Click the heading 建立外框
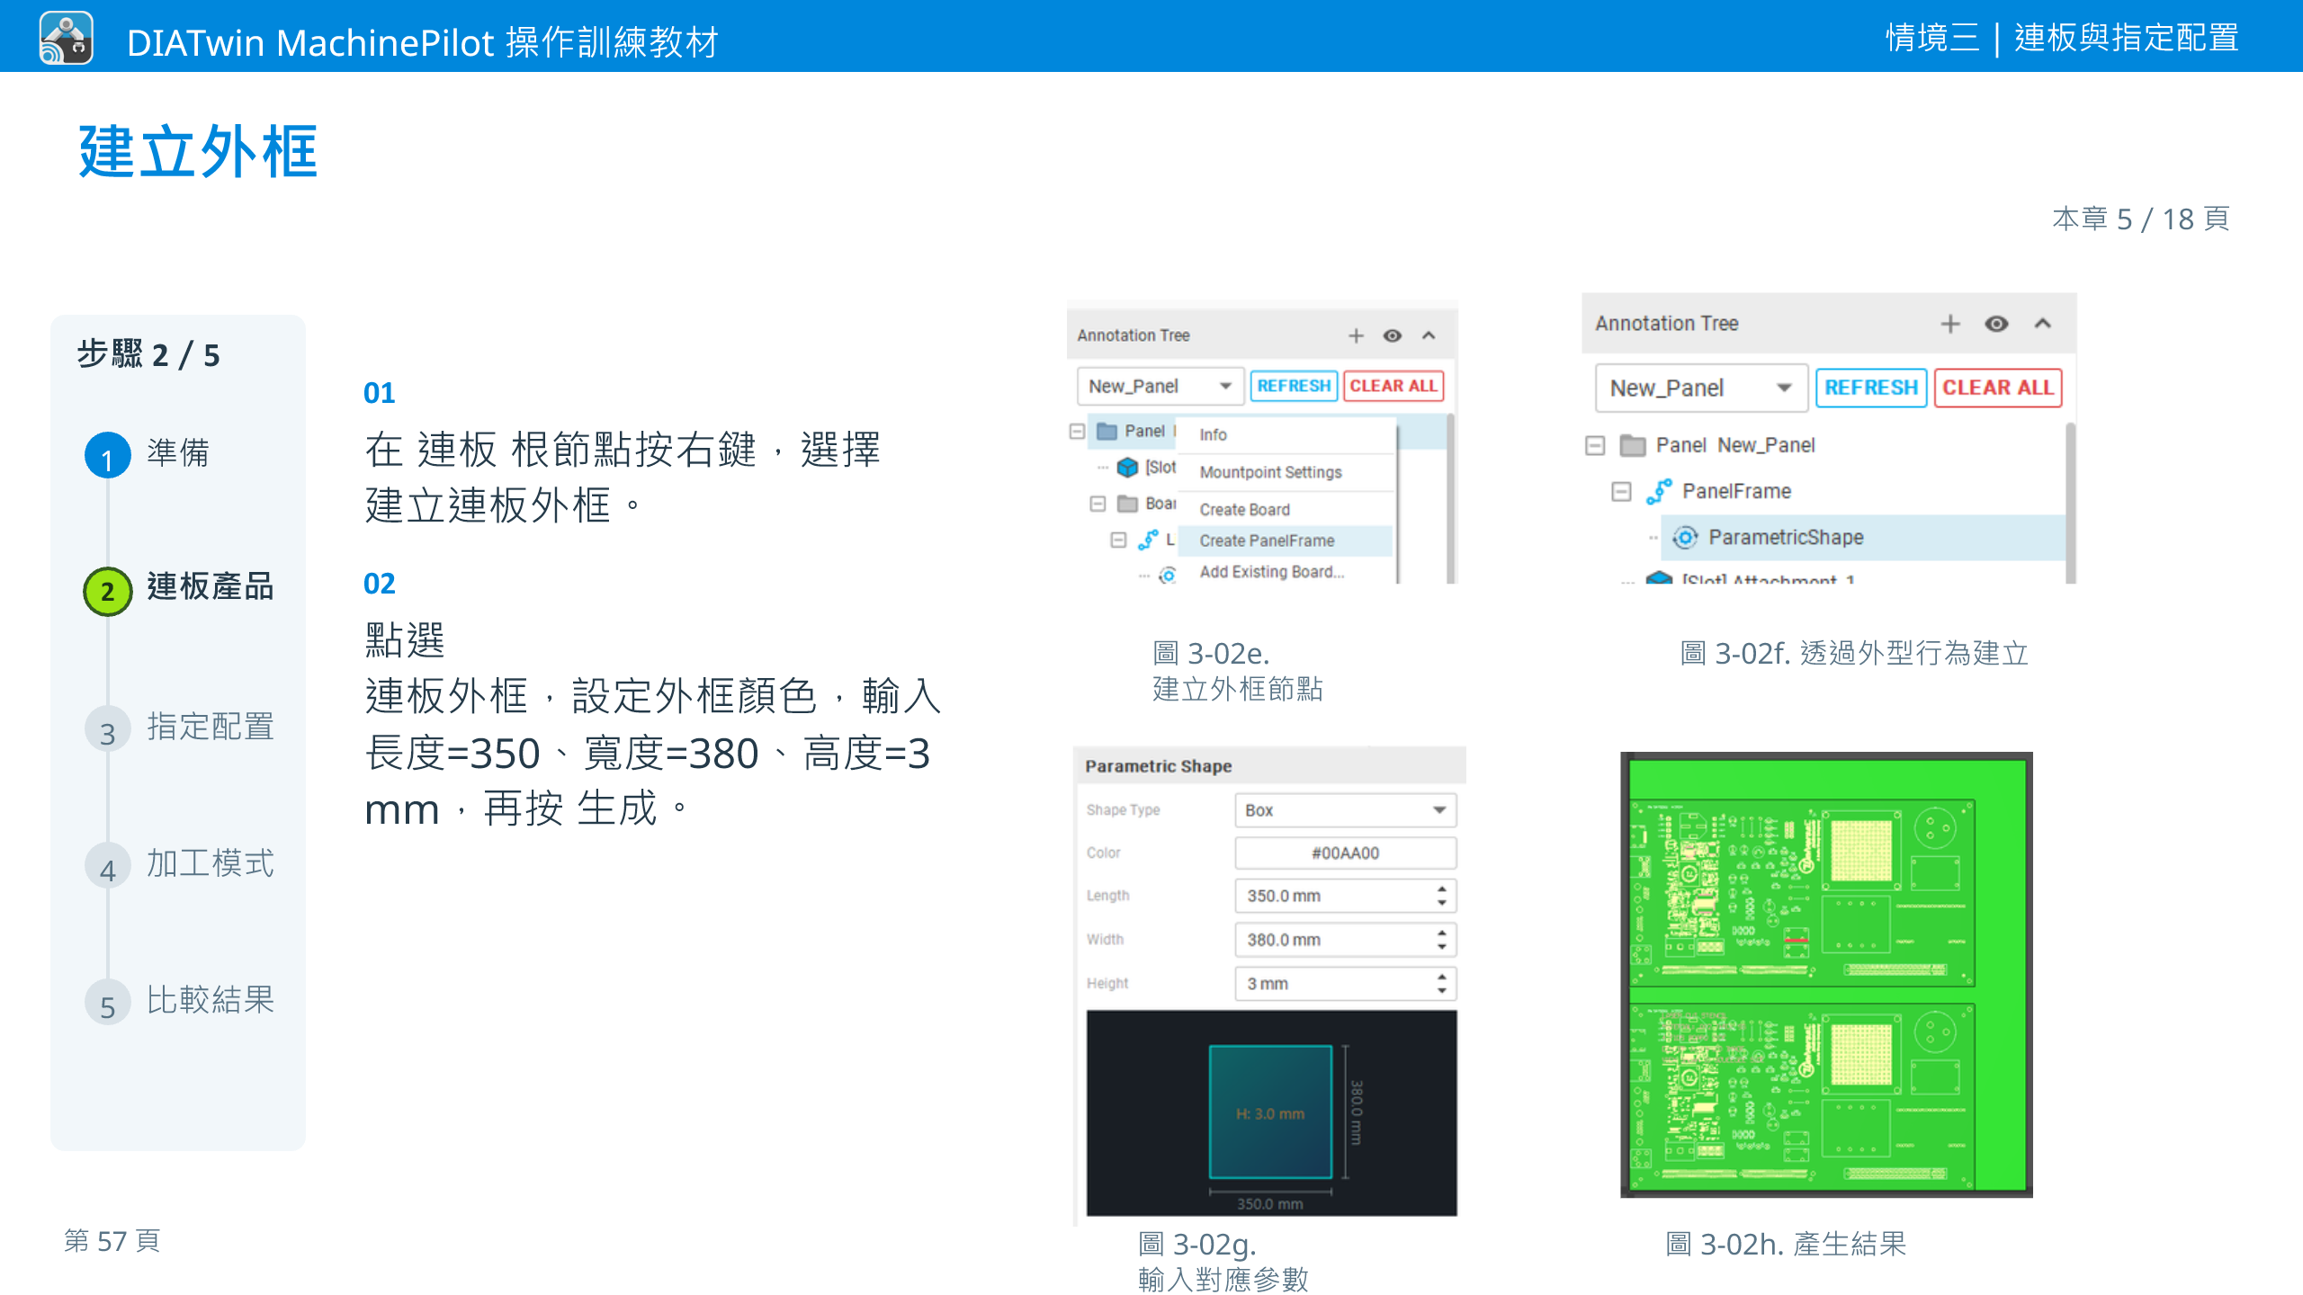 199,151
